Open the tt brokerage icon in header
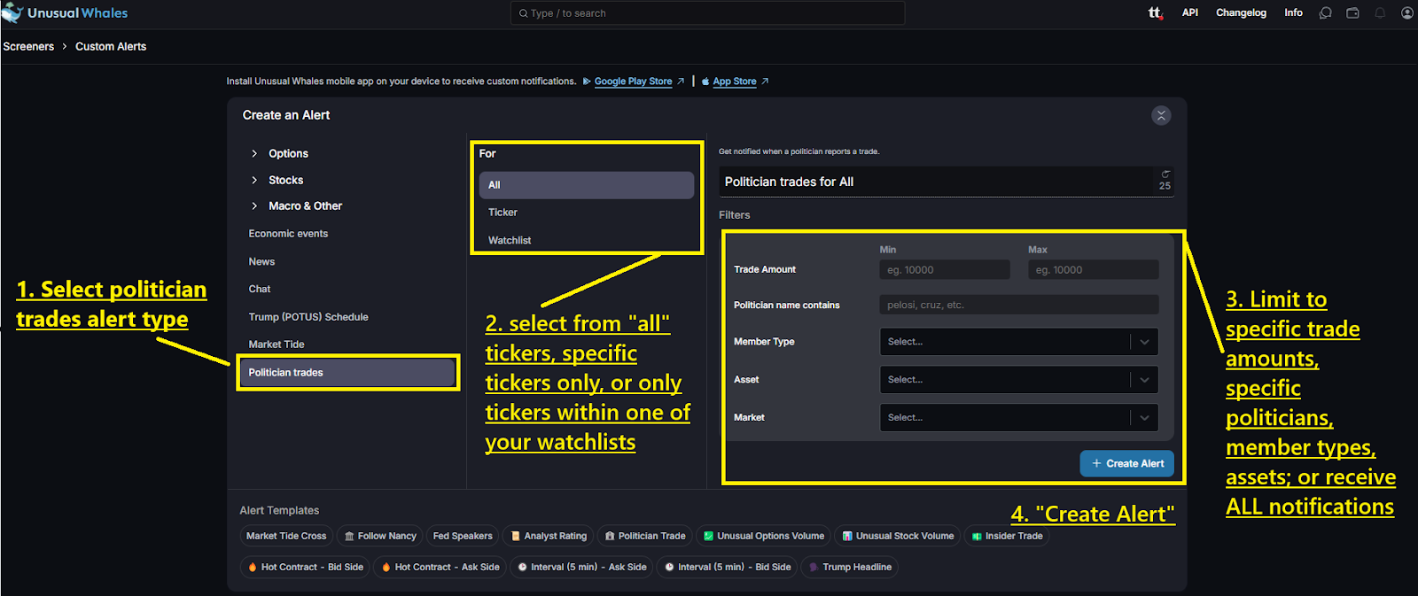This screenshot has height=596, width=1418. (1155, 12)
